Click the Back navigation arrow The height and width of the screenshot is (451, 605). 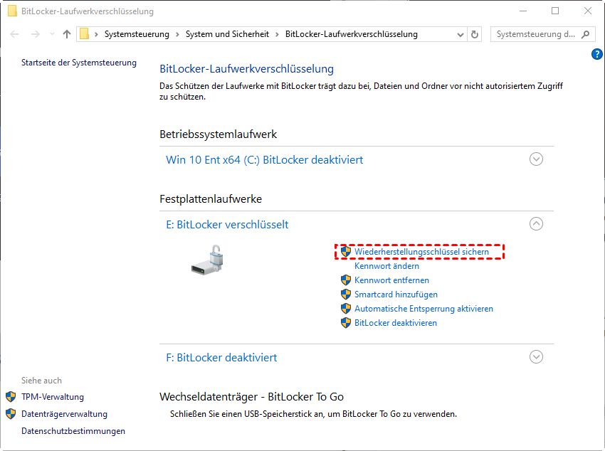pyautogui.click(x=15, y=34)
